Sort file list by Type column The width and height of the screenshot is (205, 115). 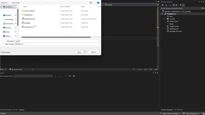coord(83,6)
